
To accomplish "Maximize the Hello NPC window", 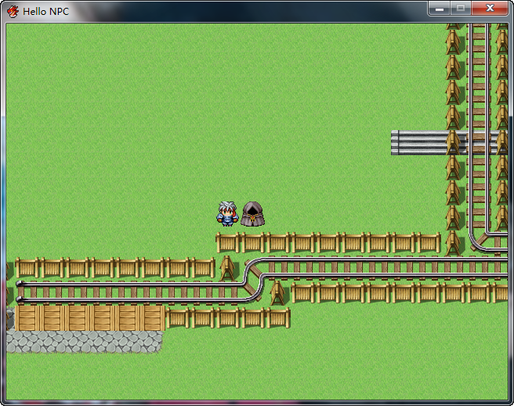I will tap(461, 8).
